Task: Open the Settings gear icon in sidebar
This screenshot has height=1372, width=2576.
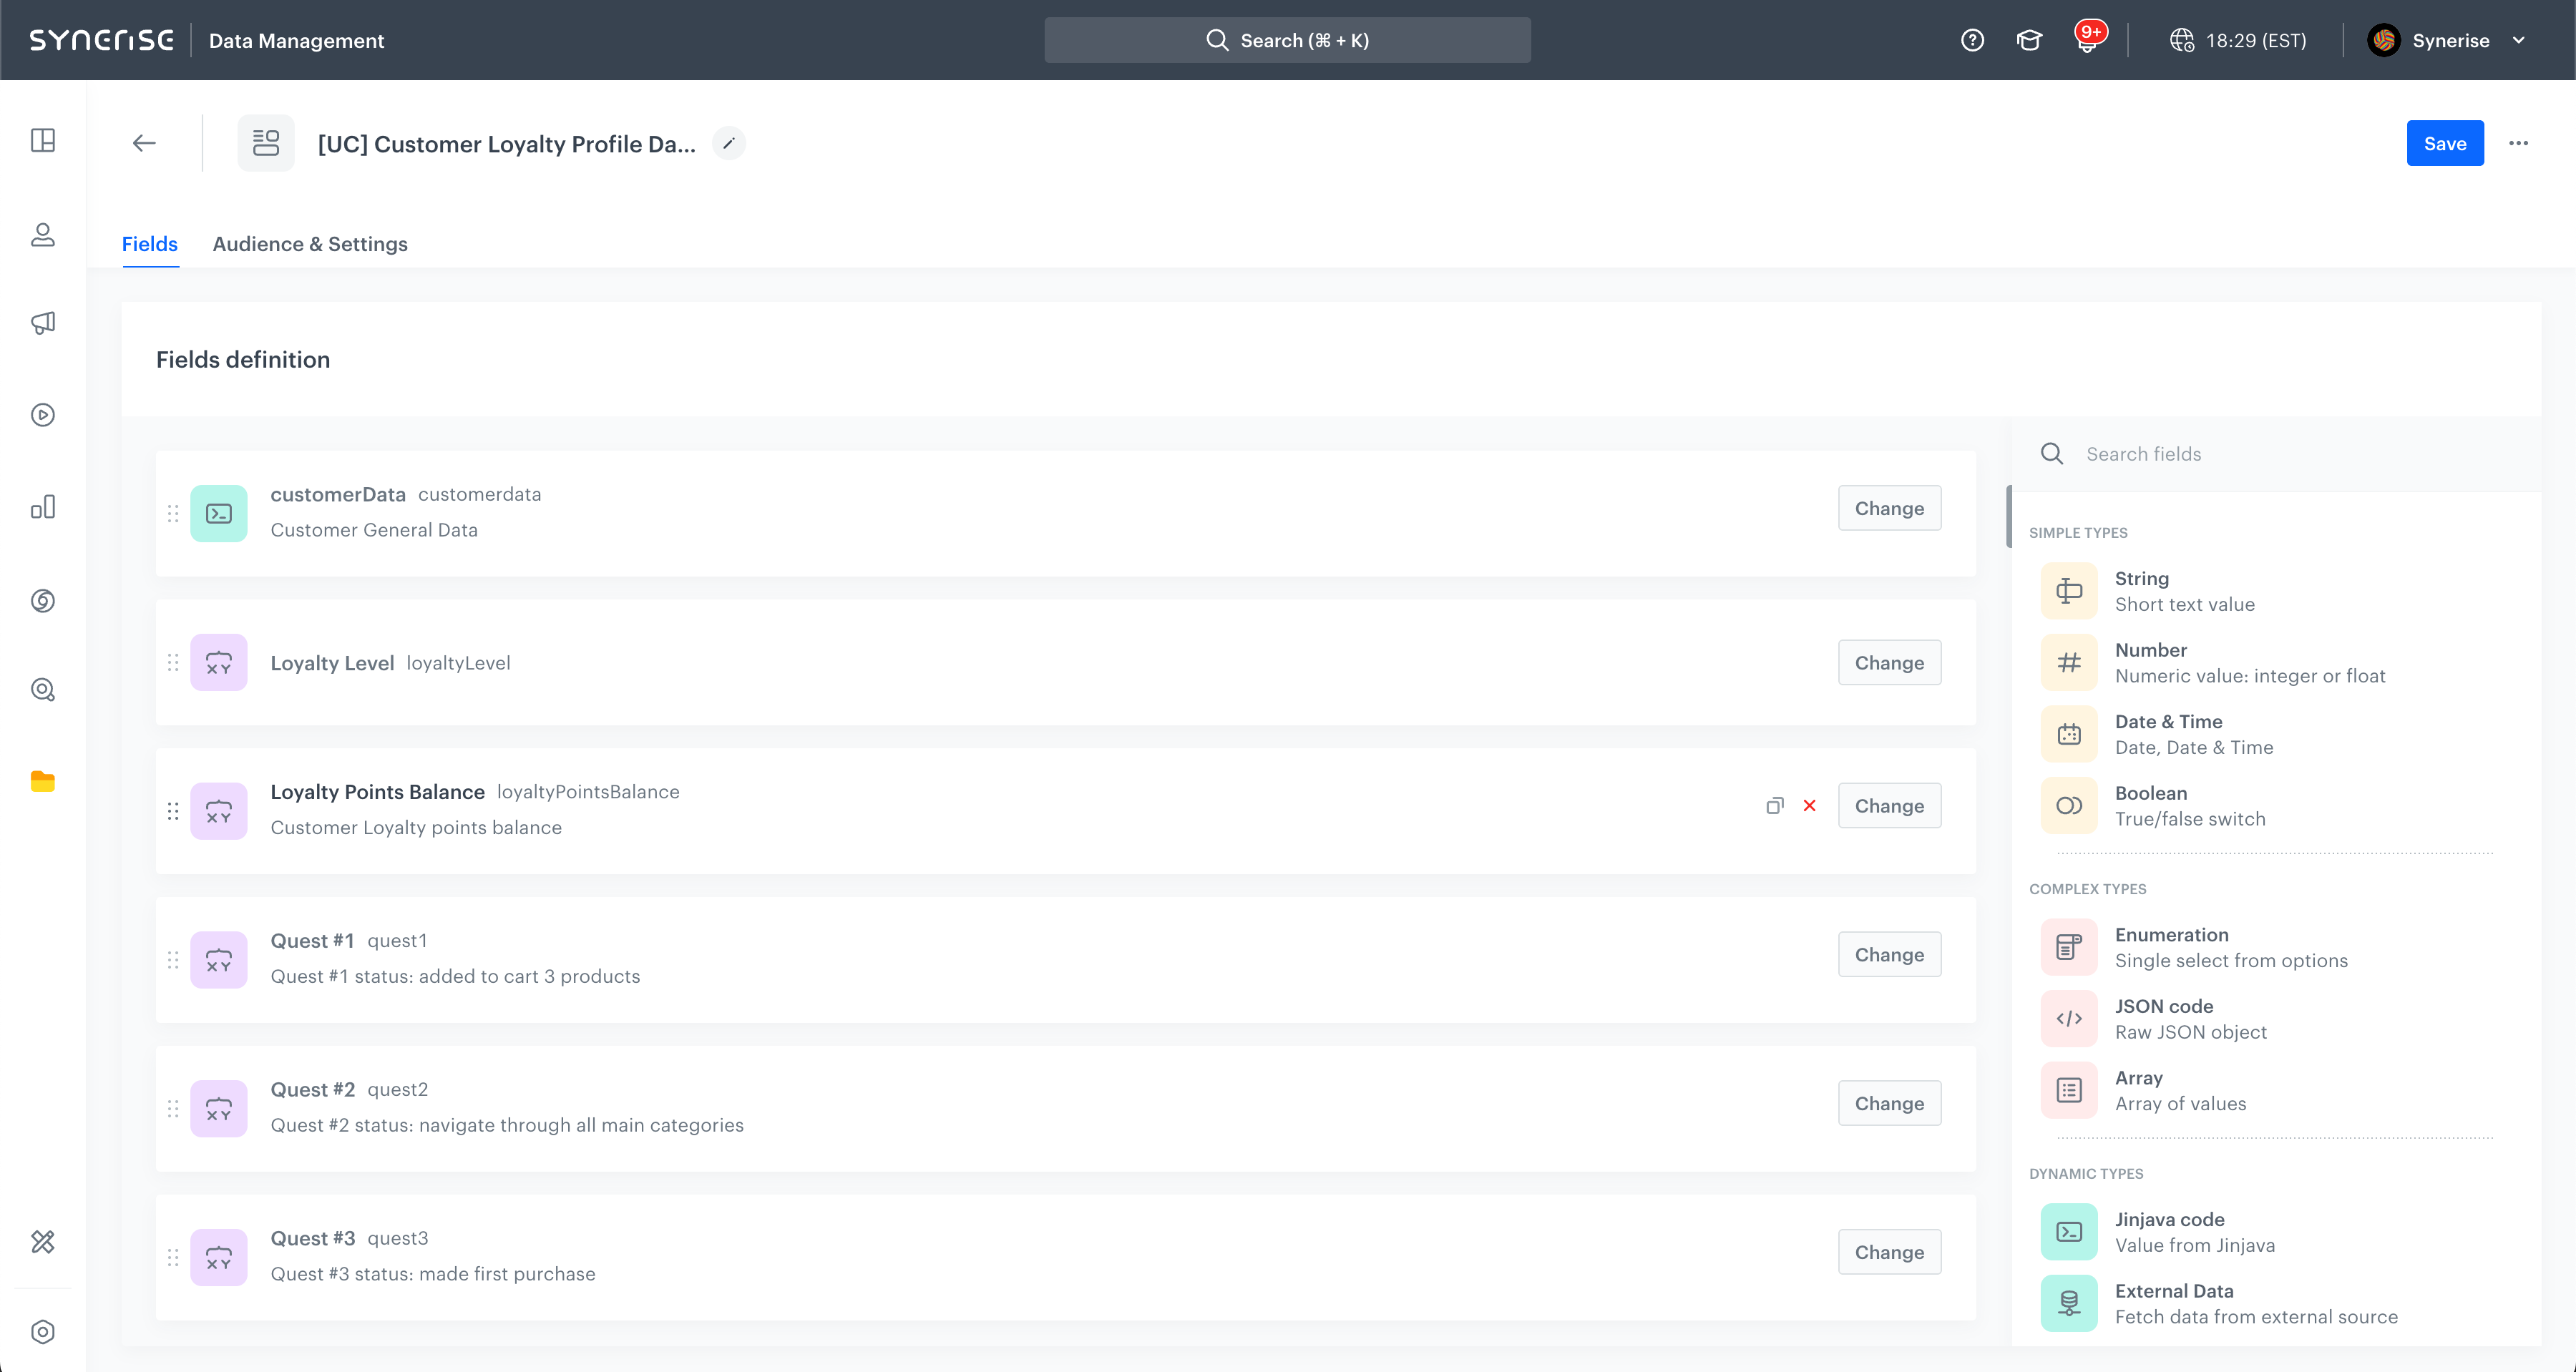Action: [x=43, y=1332]
